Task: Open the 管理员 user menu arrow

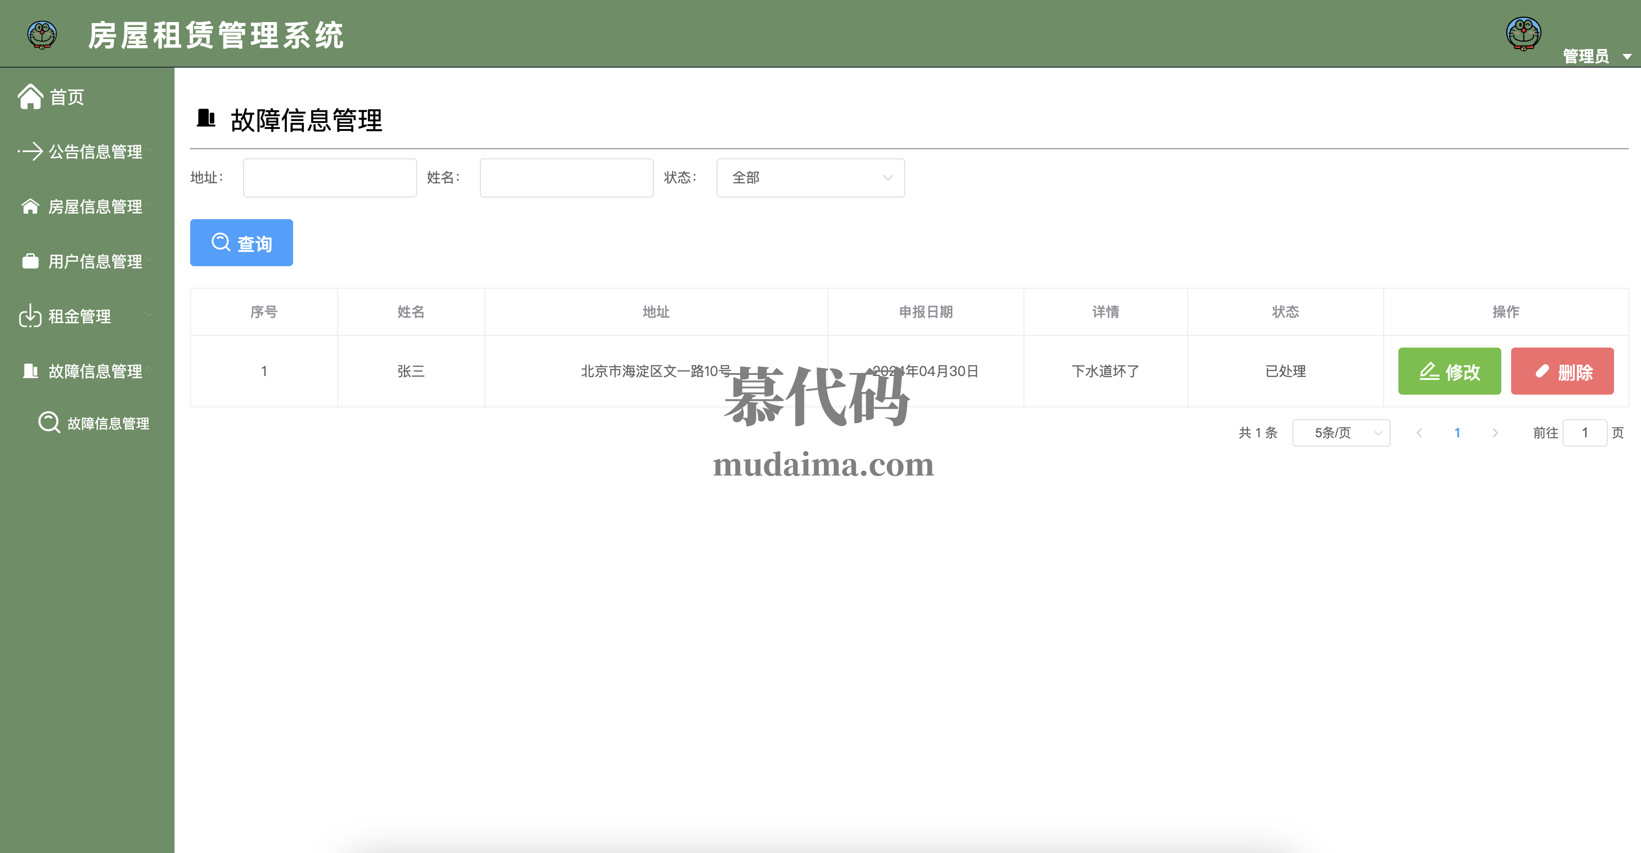Action: 1626,57
